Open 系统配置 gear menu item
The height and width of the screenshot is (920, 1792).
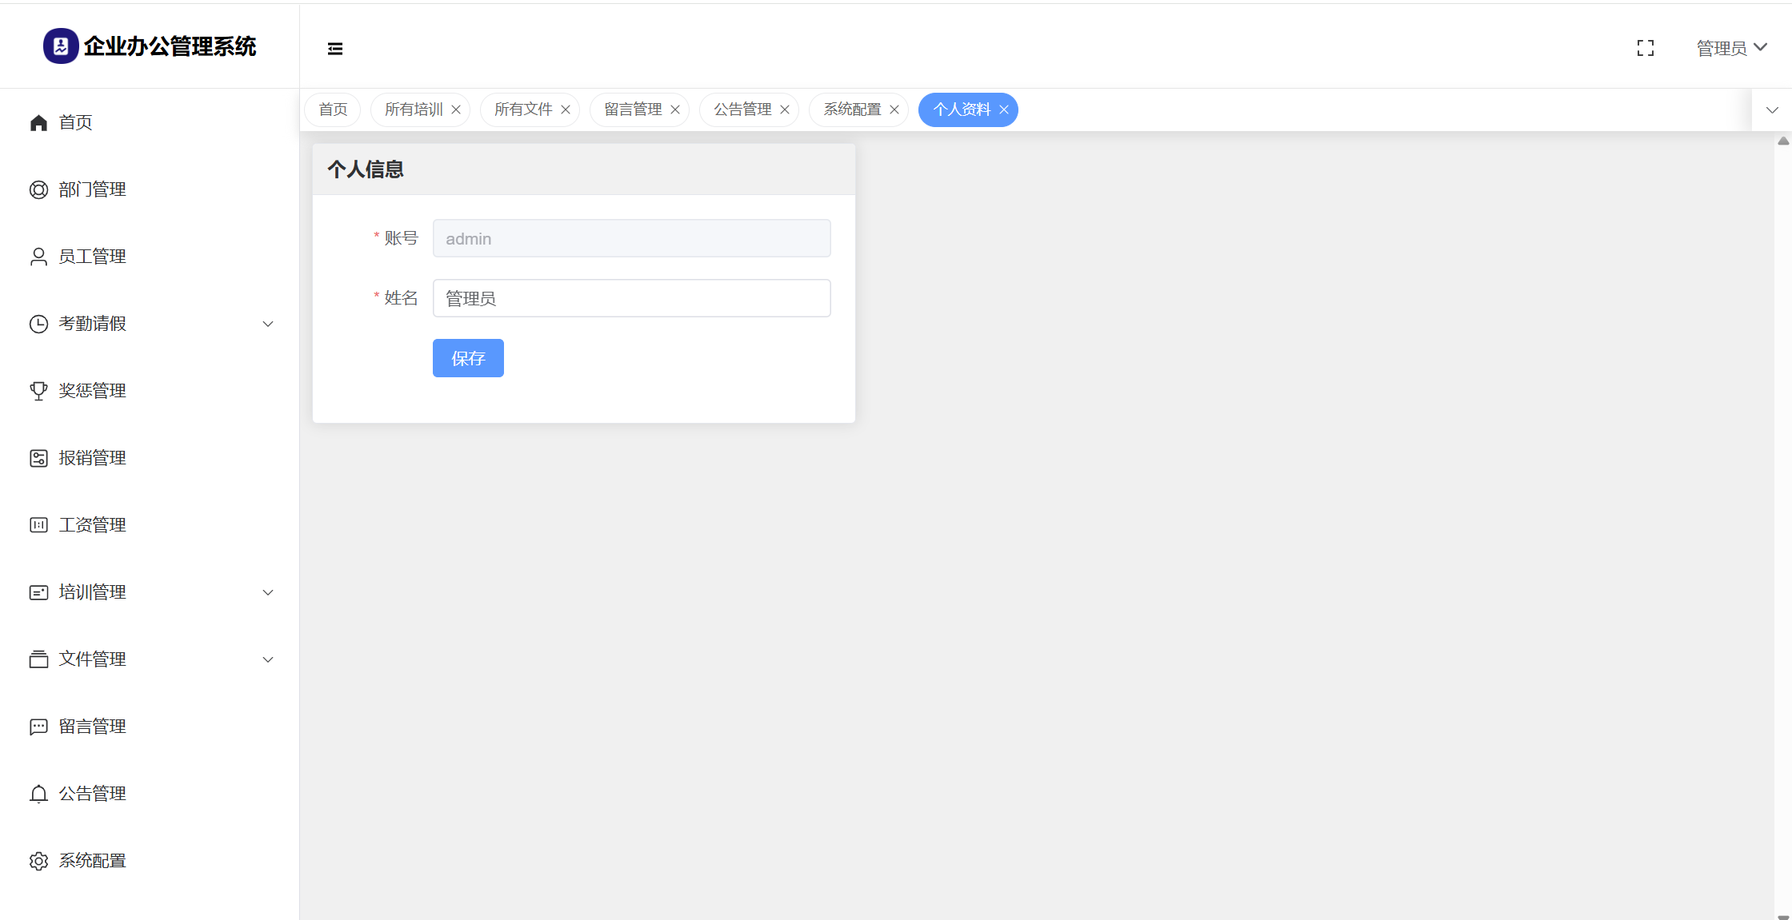[x=92, y=861]
